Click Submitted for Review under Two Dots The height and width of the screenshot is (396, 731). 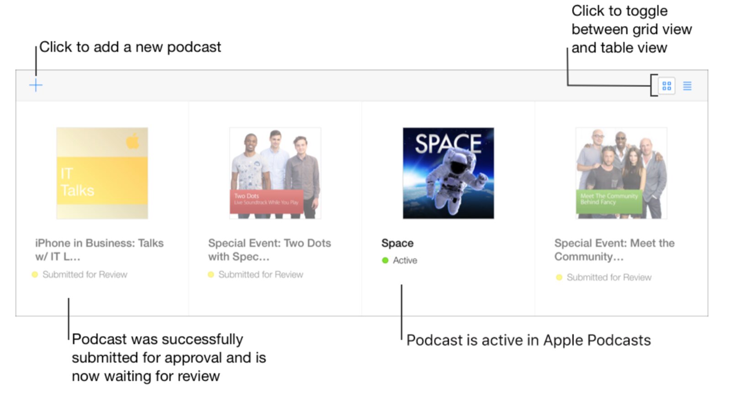pos(260,275)
